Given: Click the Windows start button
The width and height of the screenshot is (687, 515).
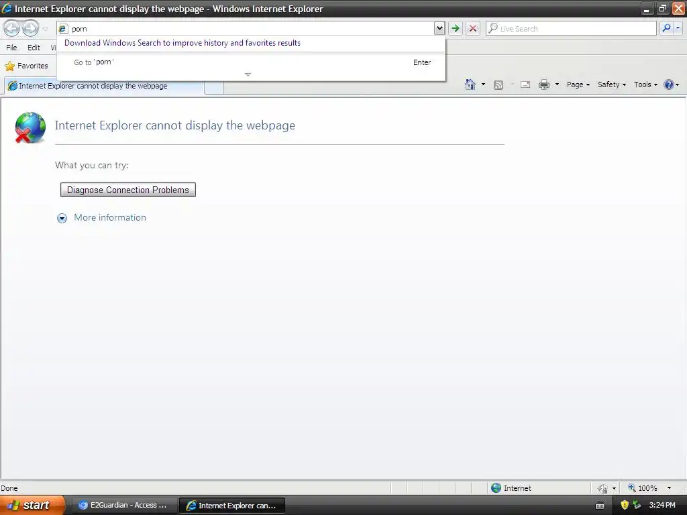Looking at the screenshot, I should click(x=32, y=506).
